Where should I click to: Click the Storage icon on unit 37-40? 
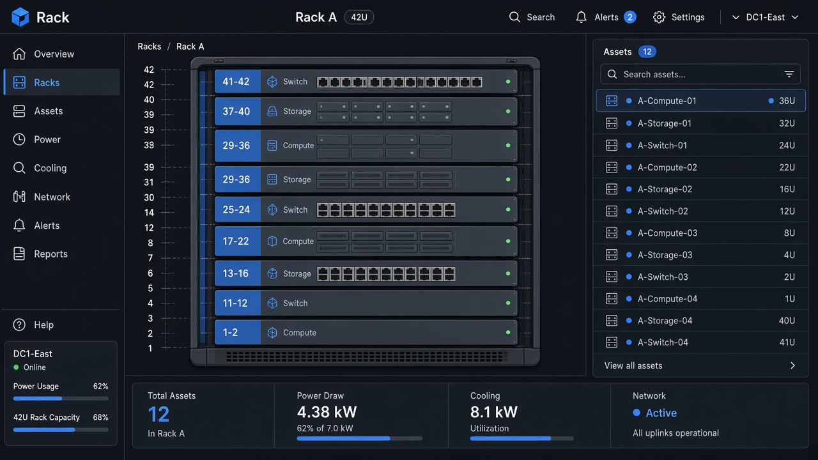[x=272, y=111]
